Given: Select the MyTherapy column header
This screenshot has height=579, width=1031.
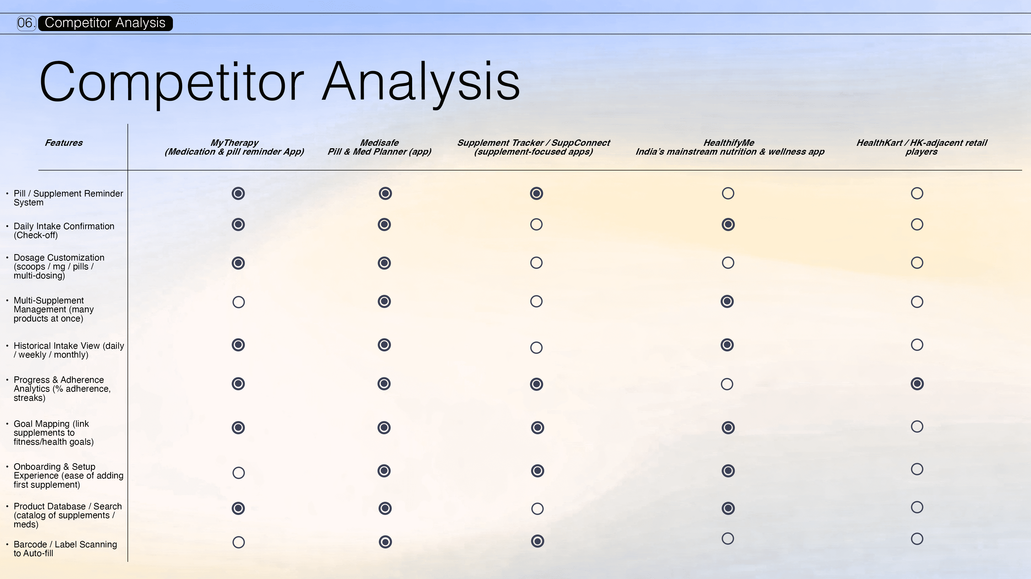Looking at the screenshot, I should [x=234, y=147].
